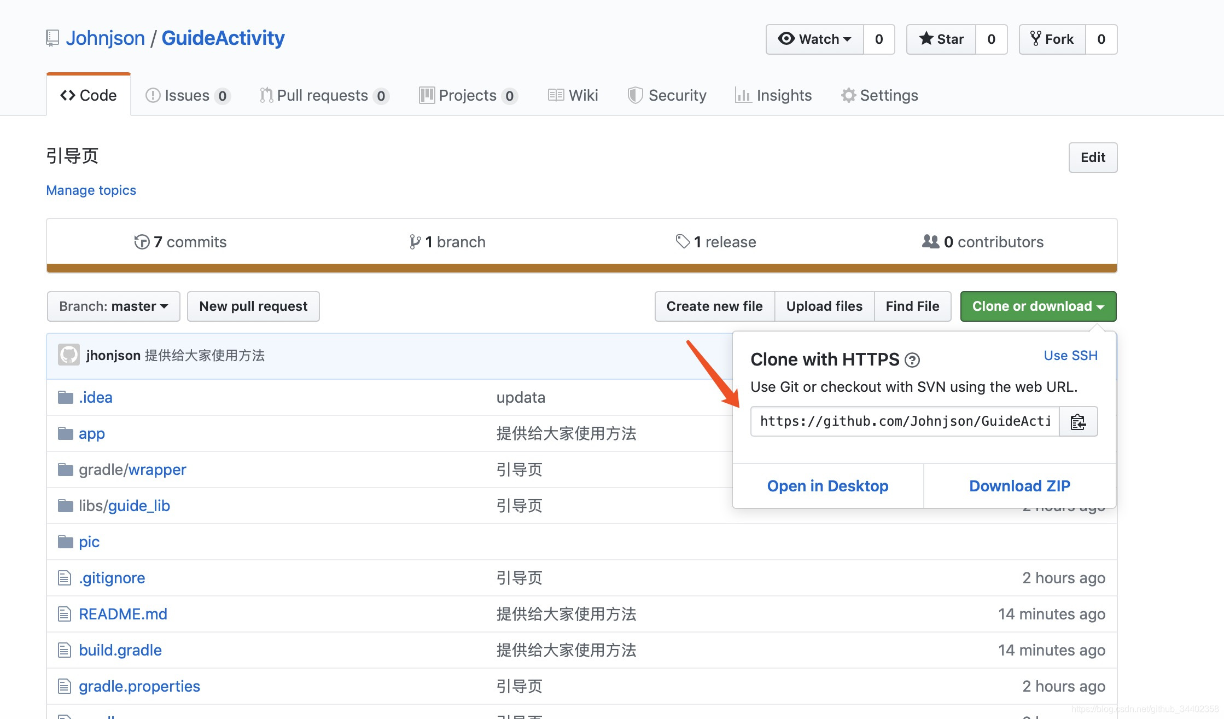Switch to Use SSH cloning
Viewport: 1224px width, 719px height.
pos(1070,356)
